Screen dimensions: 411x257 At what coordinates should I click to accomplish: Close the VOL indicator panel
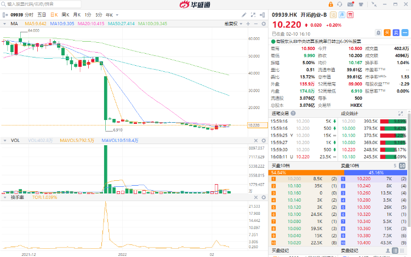tap(256, 141)
